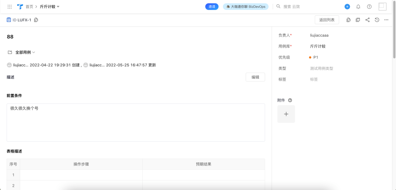
Task: Click the 返回列表 button
Action: click(x=327, y=20)
